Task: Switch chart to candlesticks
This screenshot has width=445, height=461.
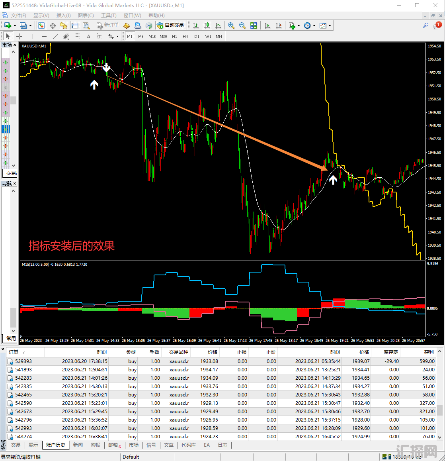Action: click(207, 26)
